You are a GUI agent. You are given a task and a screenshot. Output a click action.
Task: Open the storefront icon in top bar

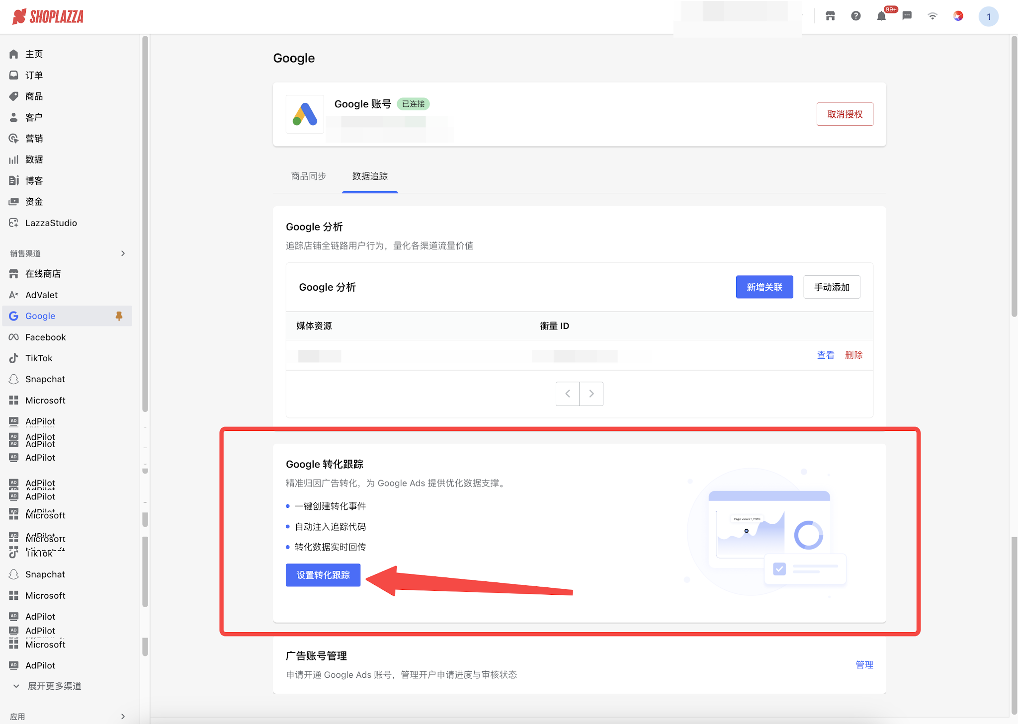(x=830, y=16)
